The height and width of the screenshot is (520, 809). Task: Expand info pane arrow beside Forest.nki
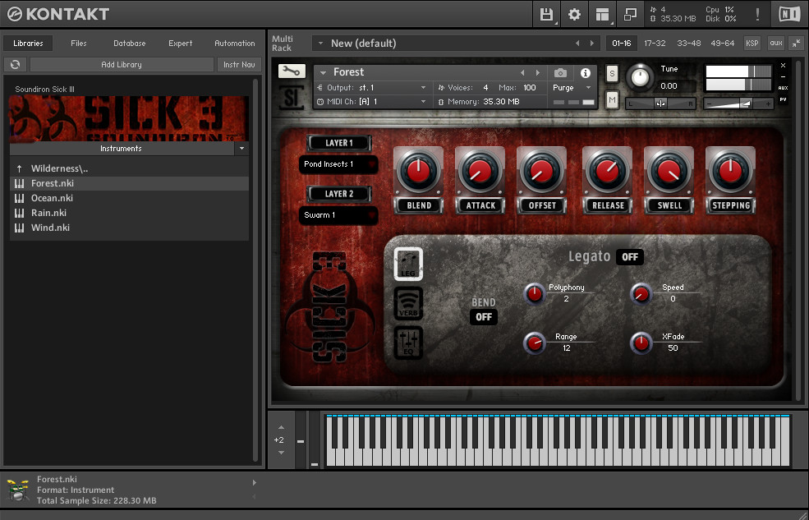[x=254, y=483]
